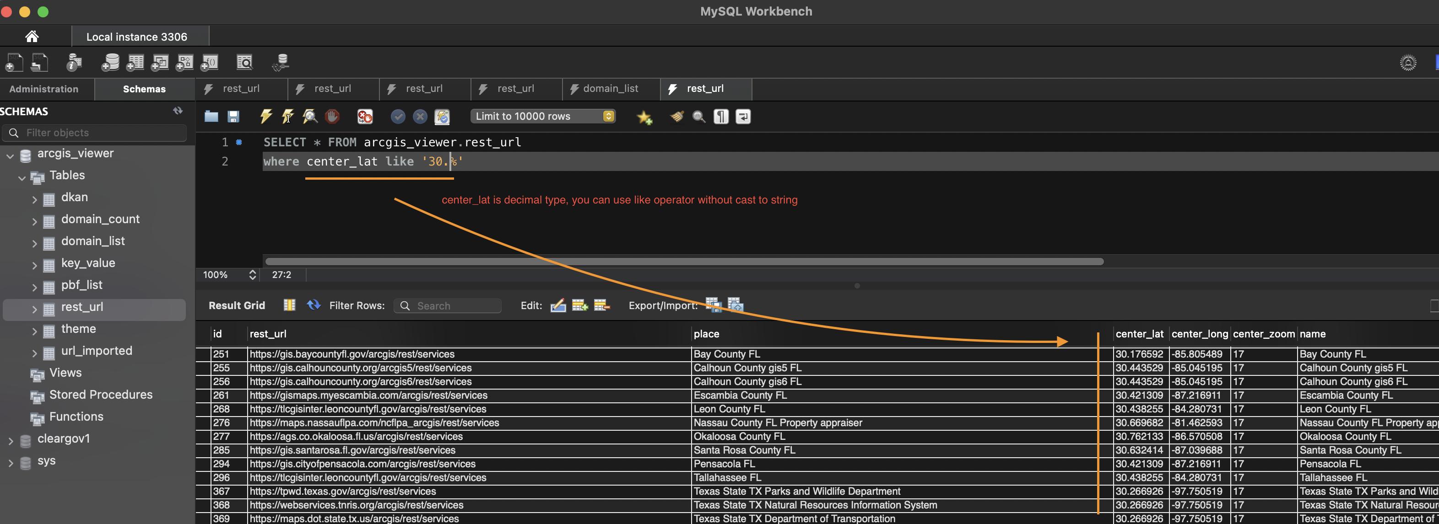Click the editor horizontal scrollbar
The image size is (1439, 524).
click(684, 261)
